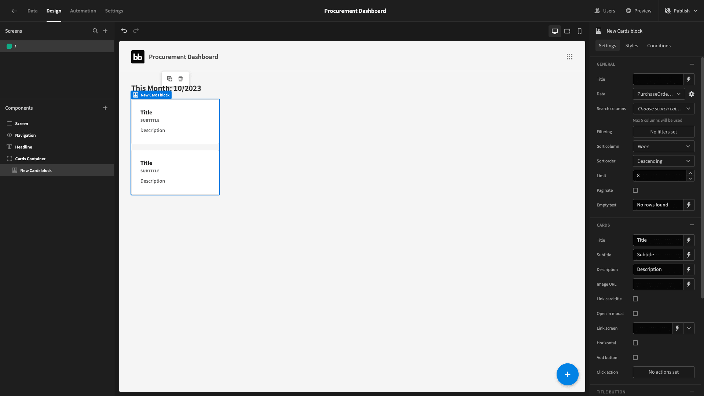Enable the Horizontal checkbox
This screenshot has height=396, width=704.
pos(635,343)
